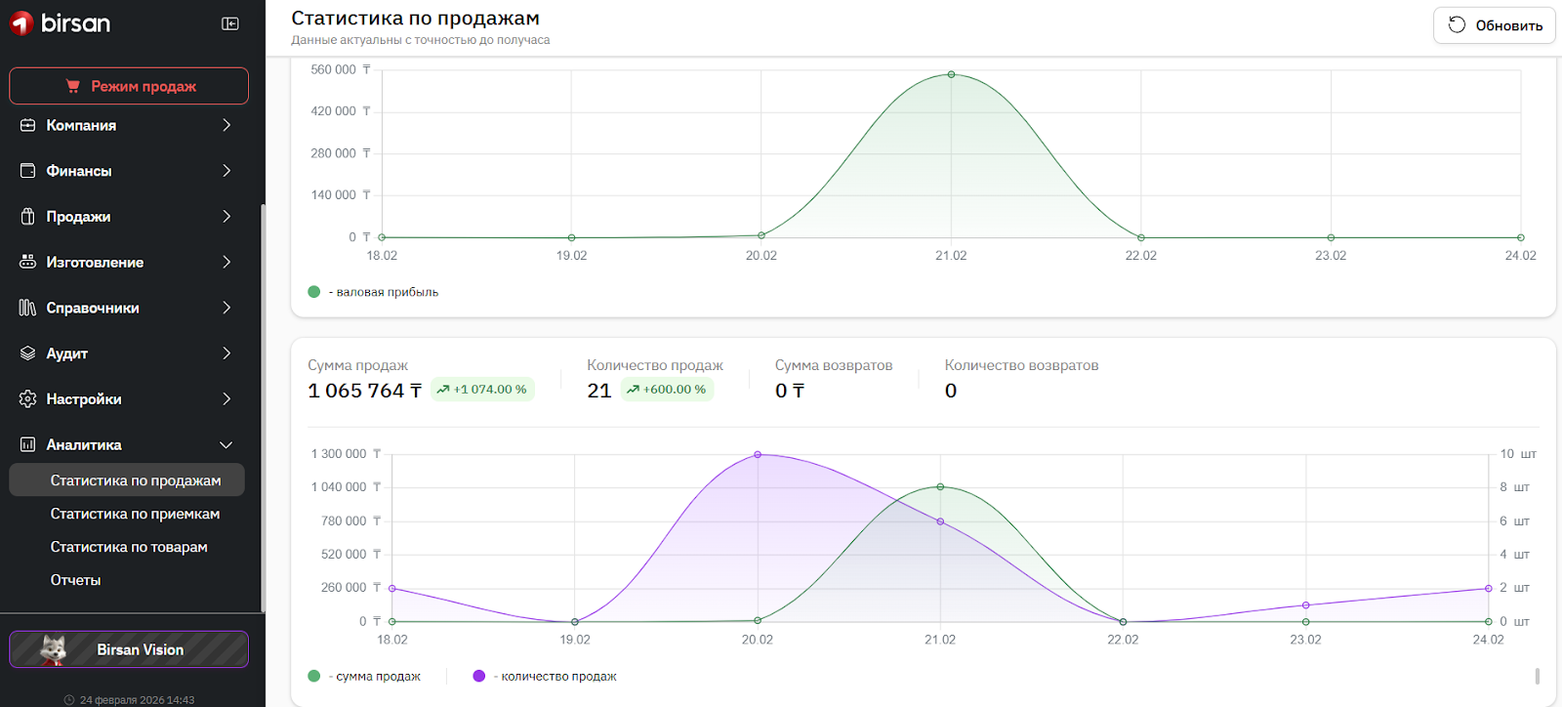Viewport: 1562px width, 707px height.
Task: Click the Аналитика chart icon
Action: click(27, 444)
